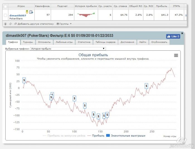Click the История прибыли sparkline thumbnail

pyautogui.click(x=86, y=15)
